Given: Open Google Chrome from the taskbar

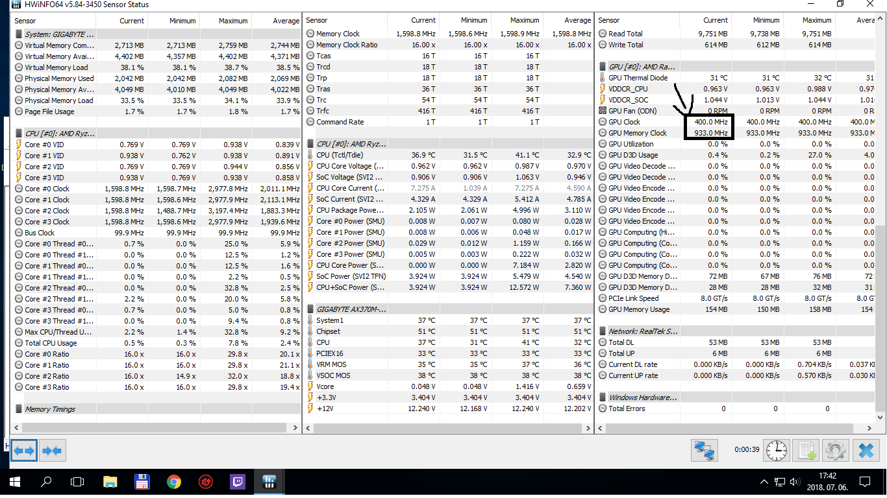Looking at the screenshot, I should tap(173, 482).
